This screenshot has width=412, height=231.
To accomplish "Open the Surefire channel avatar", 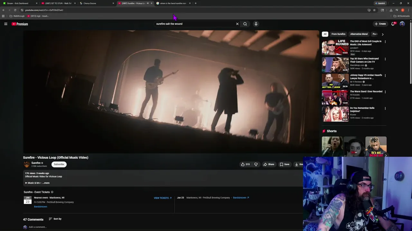I will coord(26,164).
